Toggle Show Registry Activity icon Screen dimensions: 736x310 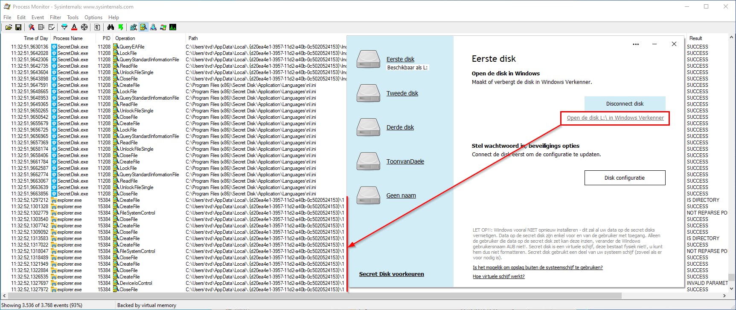[134, 27]
